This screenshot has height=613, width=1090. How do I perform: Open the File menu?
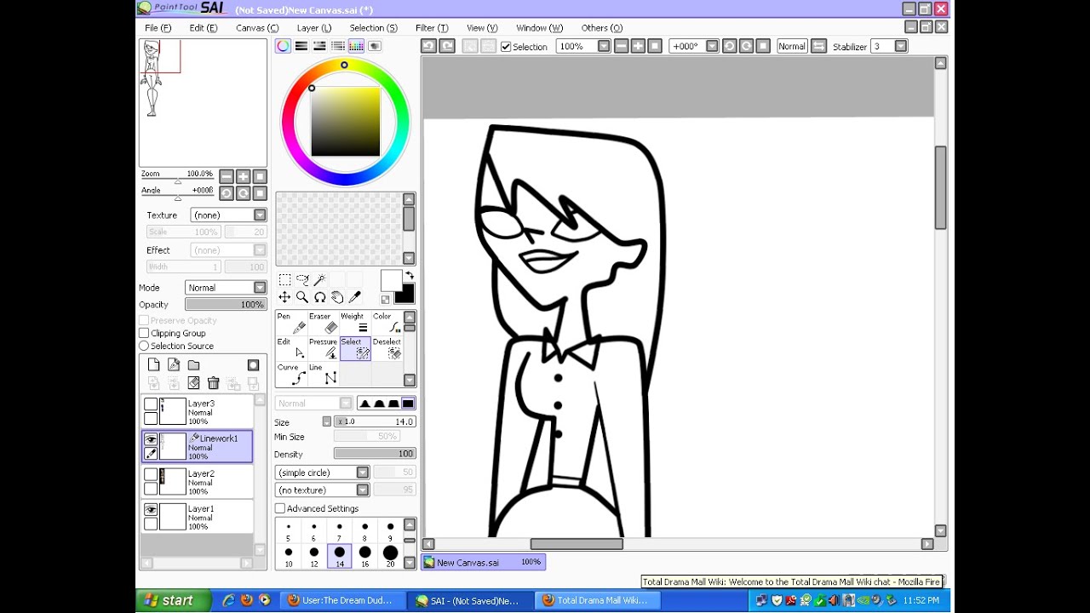158,28
